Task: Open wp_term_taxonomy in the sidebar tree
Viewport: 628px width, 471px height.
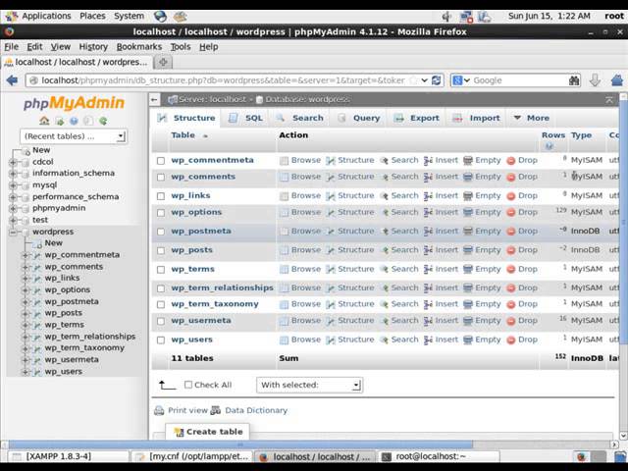Action: 84,348
